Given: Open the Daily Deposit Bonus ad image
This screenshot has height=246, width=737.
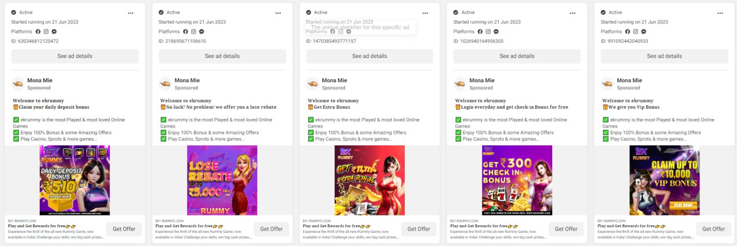Looking at the screenshot, I should (75, 180).
